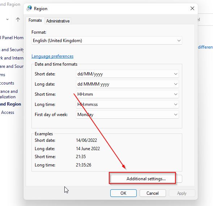Open the Format language dropdown

pos(107,41)
